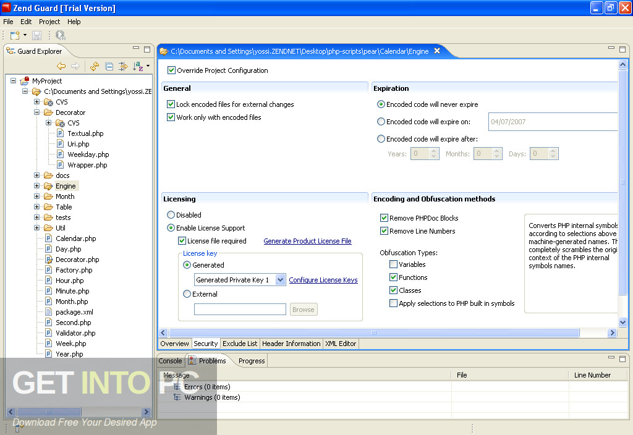Enable the Variables obfuscation checkbox
The width and height of the screenshot is (633, 435).
(394, 264)
